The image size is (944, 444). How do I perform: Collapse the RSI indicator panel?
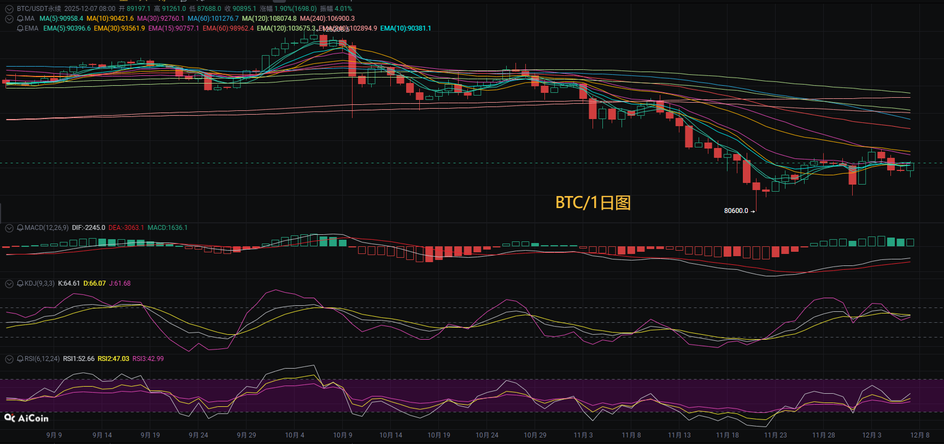[x=9, y=359]
